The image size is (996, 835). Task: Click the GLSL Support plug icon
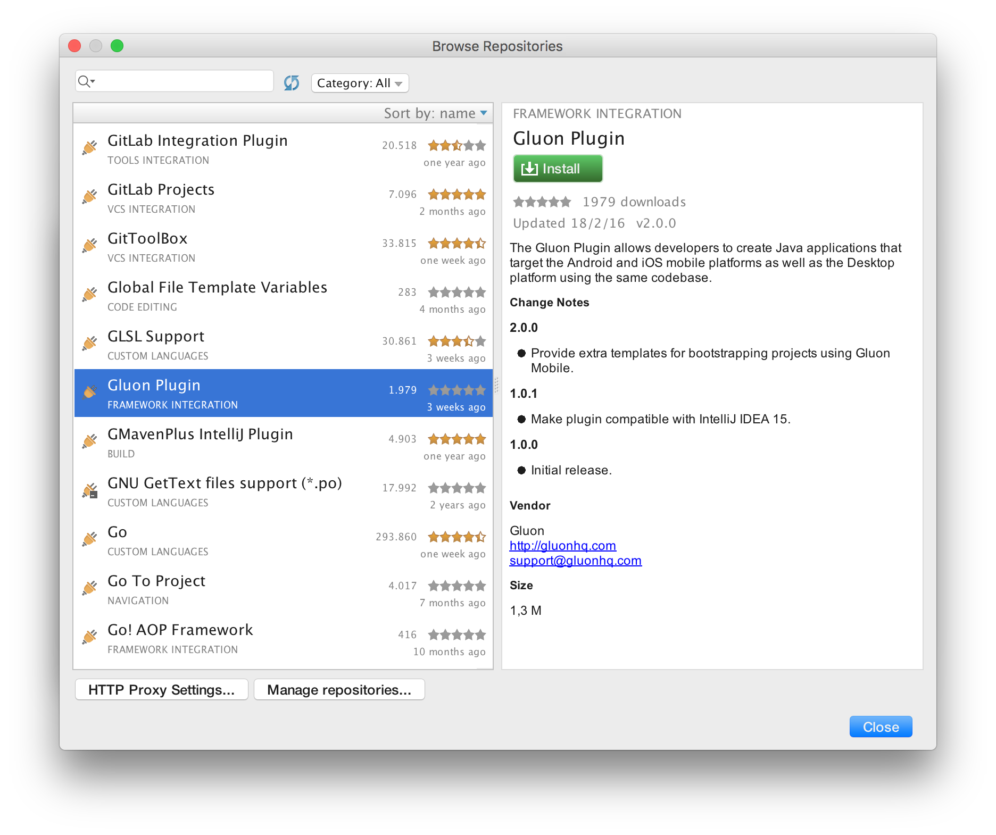click(x=90, y=343)
